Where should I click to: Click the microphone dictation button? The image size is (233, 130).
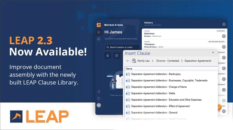click(108, 56)
